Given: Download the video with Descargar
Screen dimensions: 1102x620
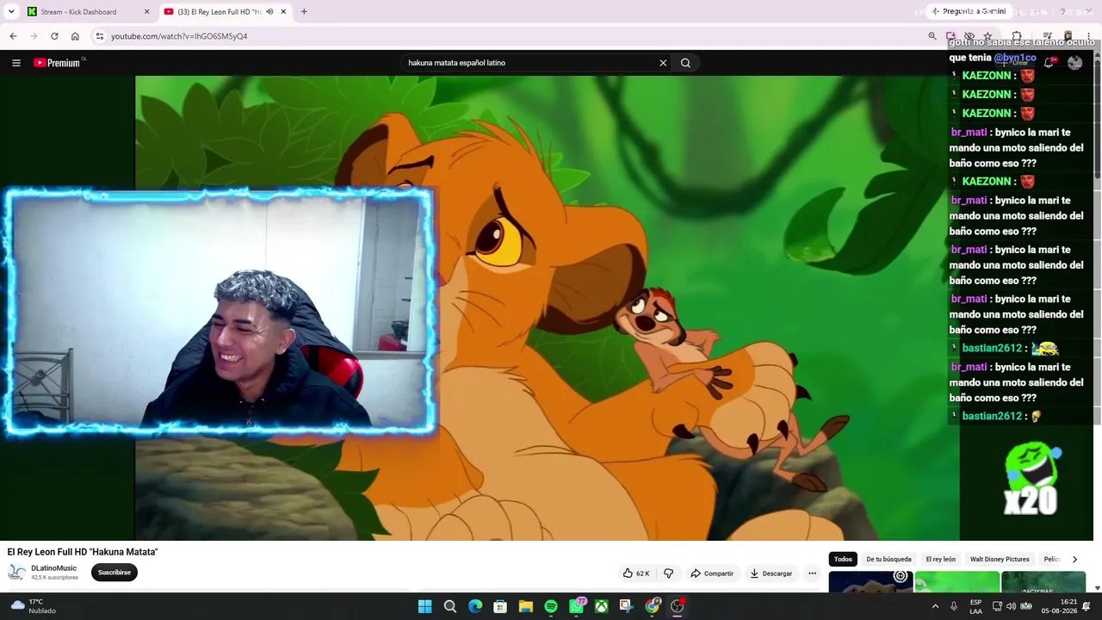Looking at the screenshot, I should [x=771, y=573].
